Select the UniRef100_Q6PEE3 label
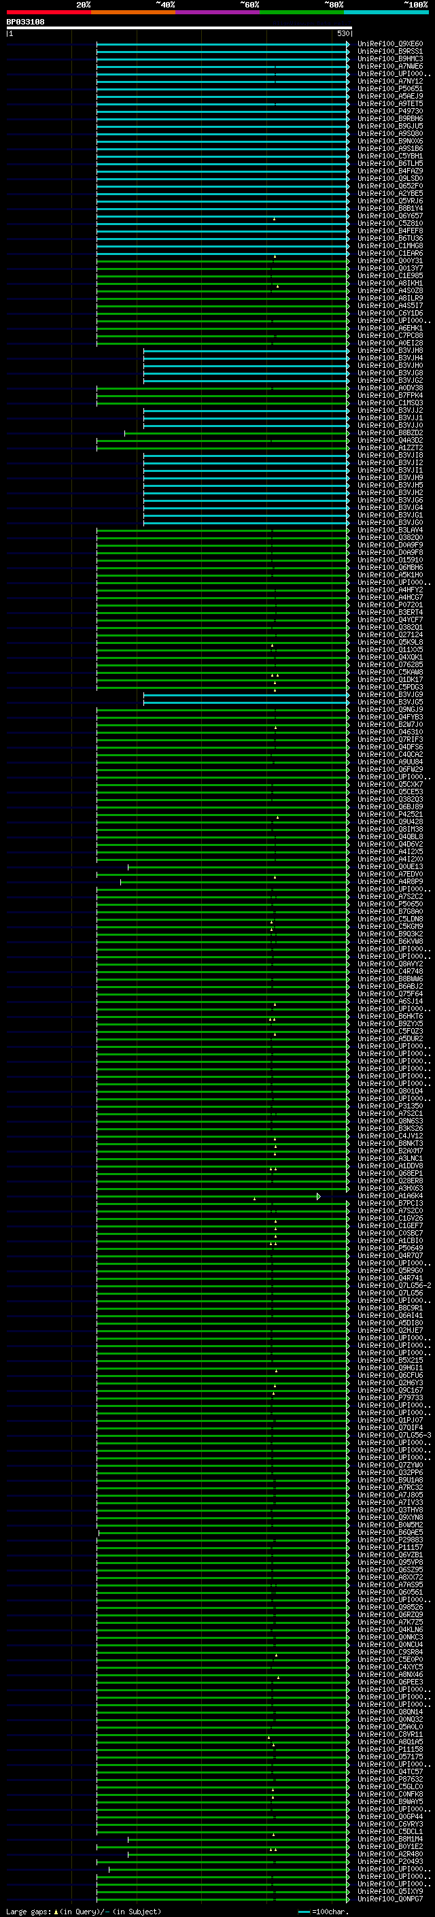The image size is (435, 1917). 389,1682
